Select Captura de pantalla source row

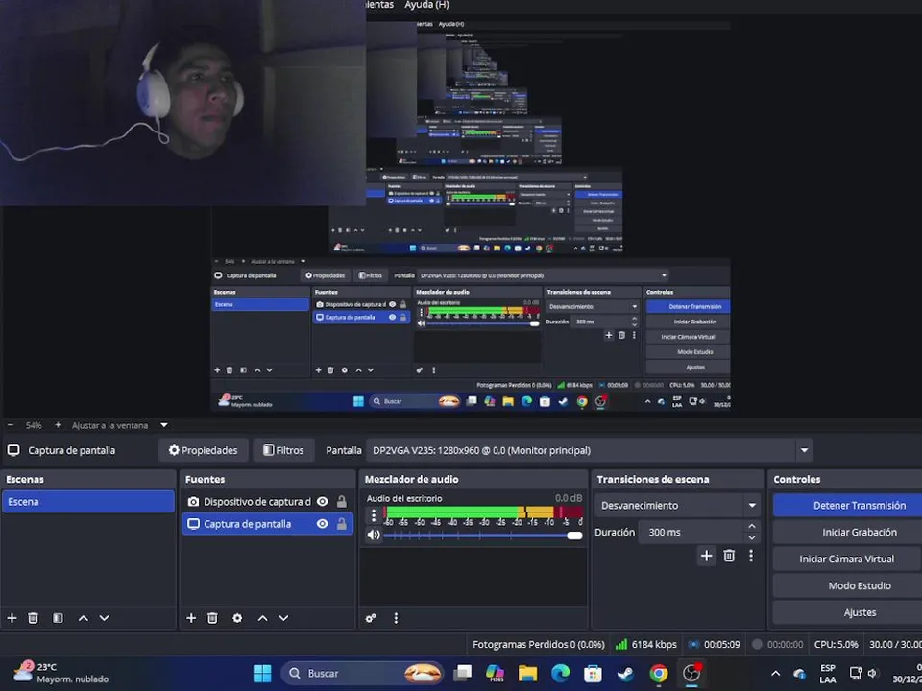coord(268,524)
